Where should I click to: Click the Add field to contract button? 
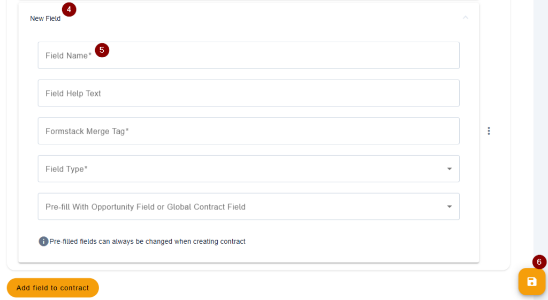click(x=53, y=288)
